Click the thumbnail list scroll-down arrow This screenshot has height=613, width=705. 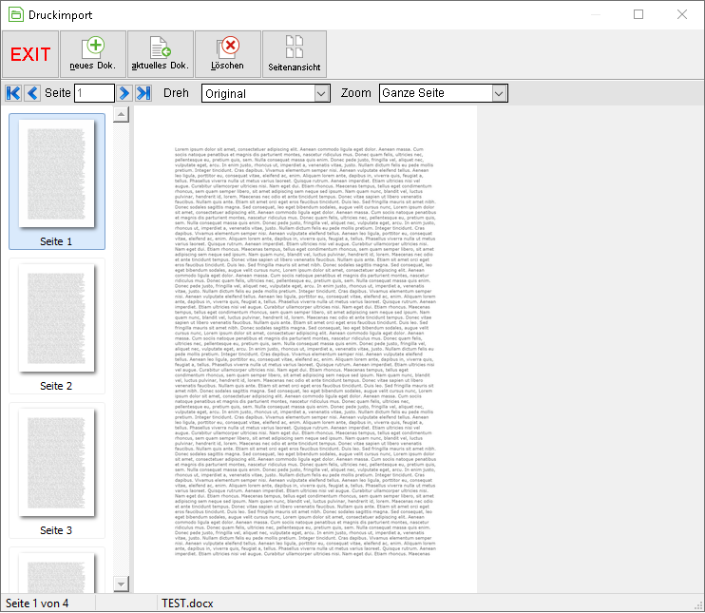(121, 584)
